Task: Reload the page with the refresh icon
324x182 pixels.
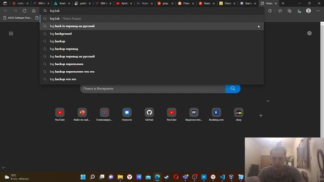Action: (24, 11)
